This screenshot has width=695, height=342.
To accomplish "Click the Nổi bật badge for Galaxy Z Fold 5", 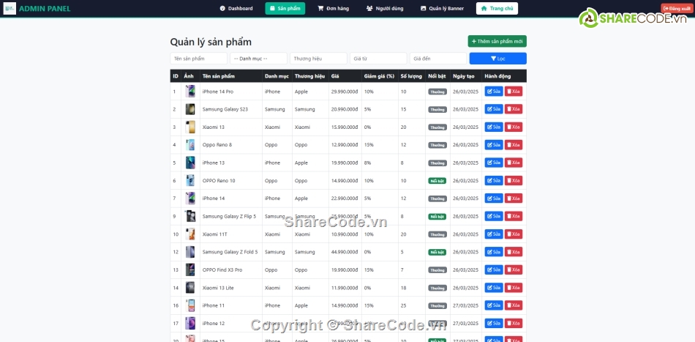I will (437, 252).
